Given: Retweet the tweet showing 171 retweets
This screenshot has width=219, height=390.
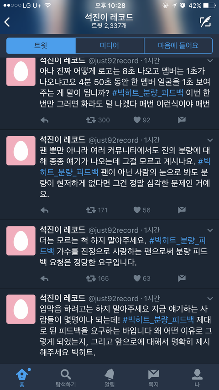Looking at the screenshot, I should [91, 210].
